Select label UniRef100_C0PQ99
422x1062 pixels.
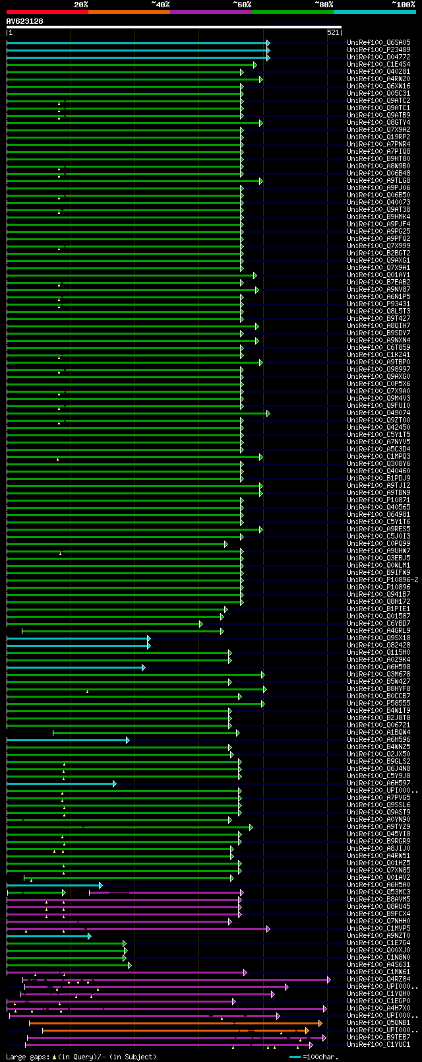coord(378,544)
